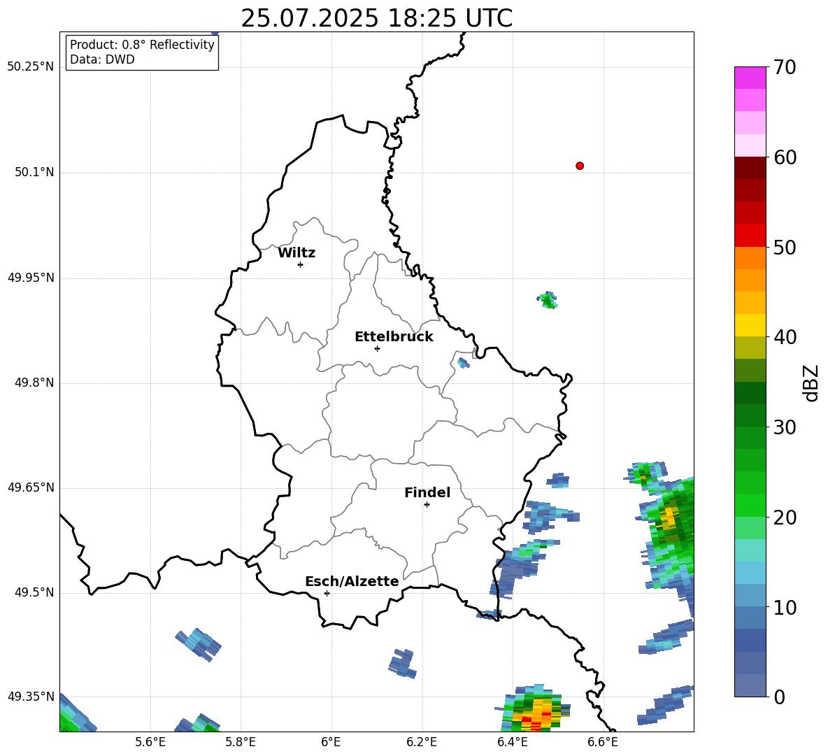
Task: Click the 50.1°N latitude label
Action: (x=34, y=172)
